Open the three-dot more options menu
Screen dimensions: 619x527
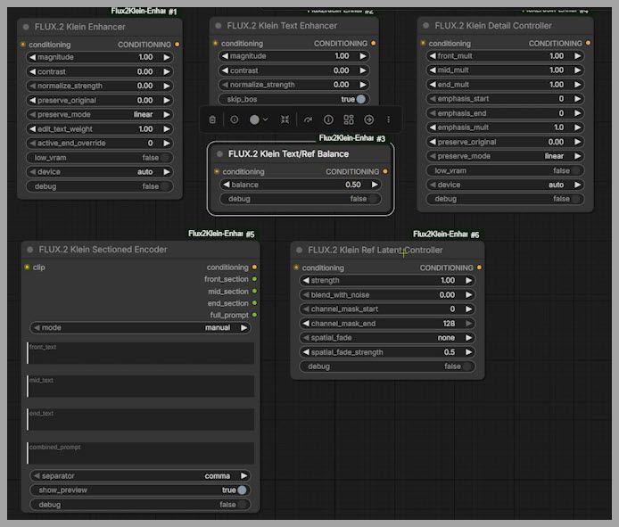coord(388,119)
